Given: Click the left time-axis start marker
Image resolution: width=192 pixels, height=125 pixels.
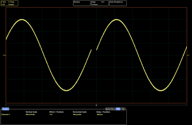Looking at the screenshot, I should coord(6,104).
